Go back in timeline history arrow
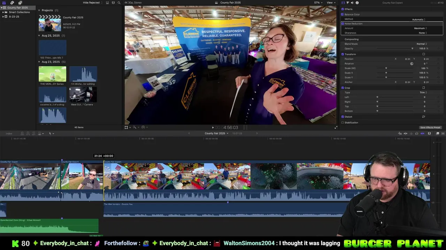Screen dimensions: 446x250 (x=189, y=133)
